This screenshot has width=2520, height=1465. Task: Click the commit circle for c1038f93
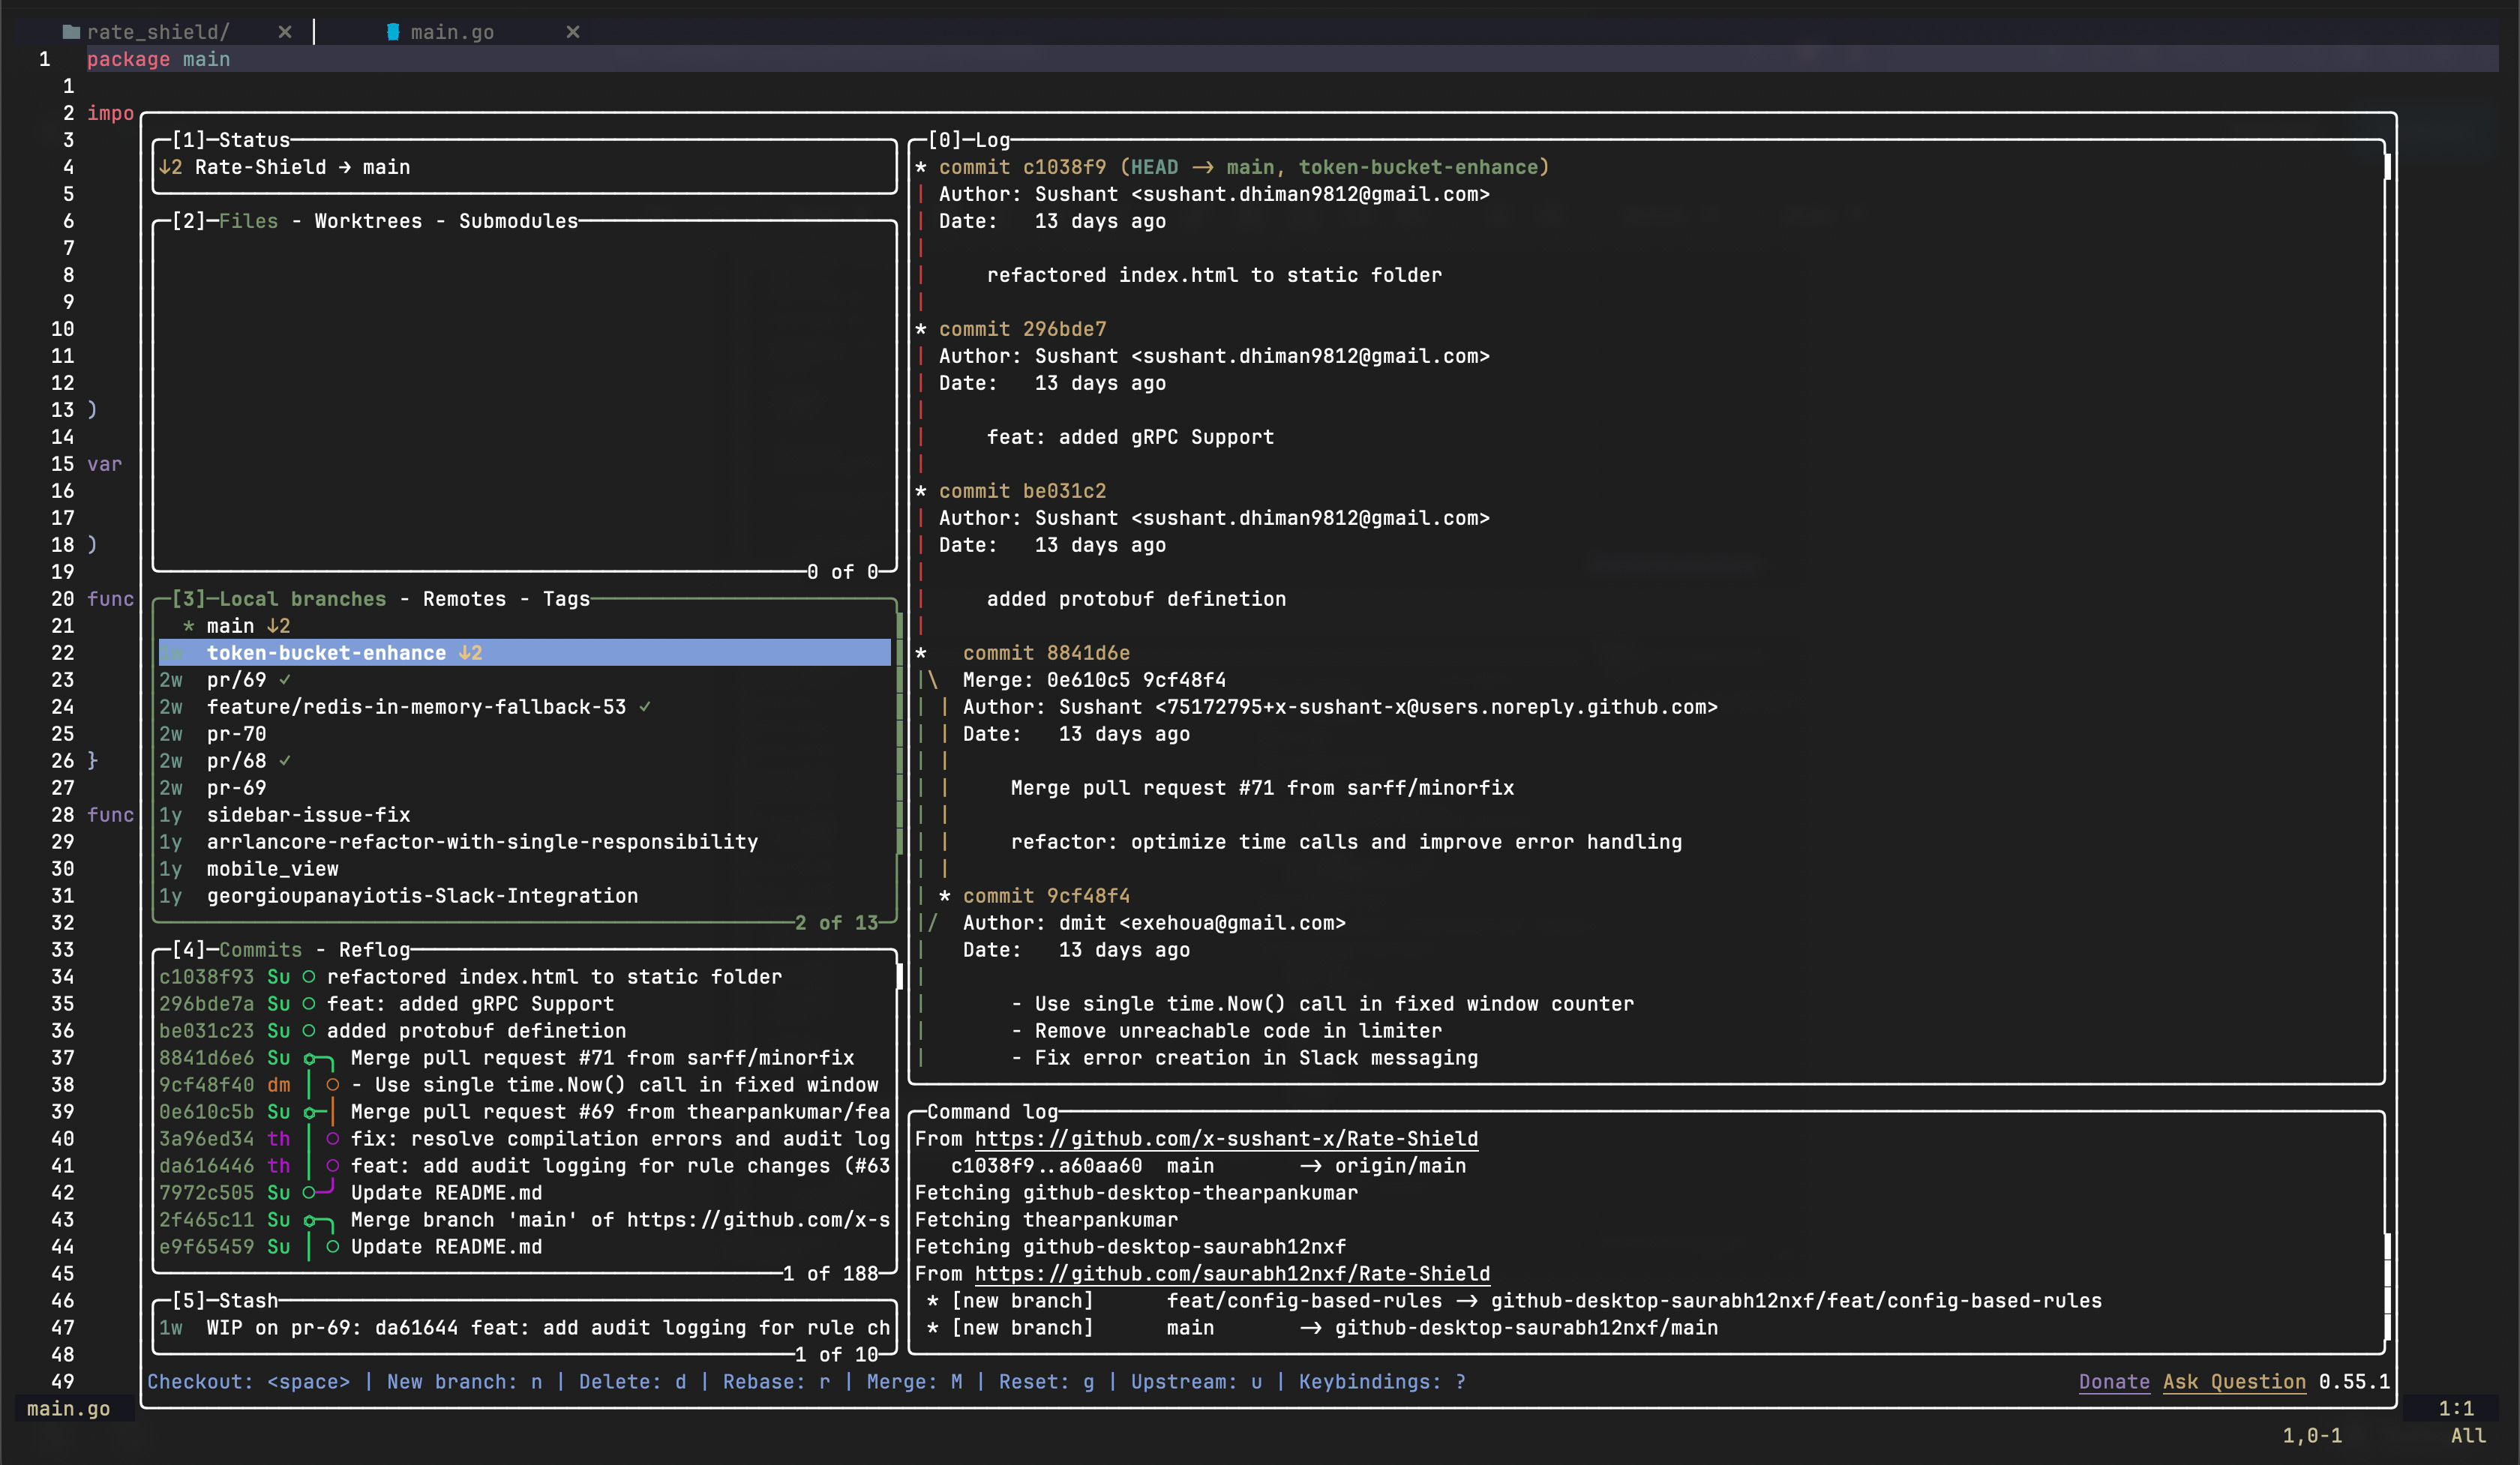pyautogui.click(x=309, y=976)
